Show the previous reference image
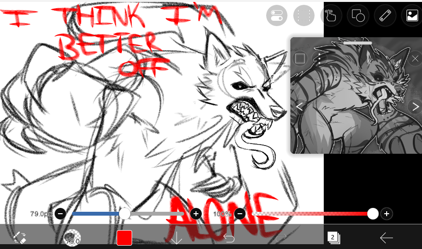422x249 pixels. [299, 106]
